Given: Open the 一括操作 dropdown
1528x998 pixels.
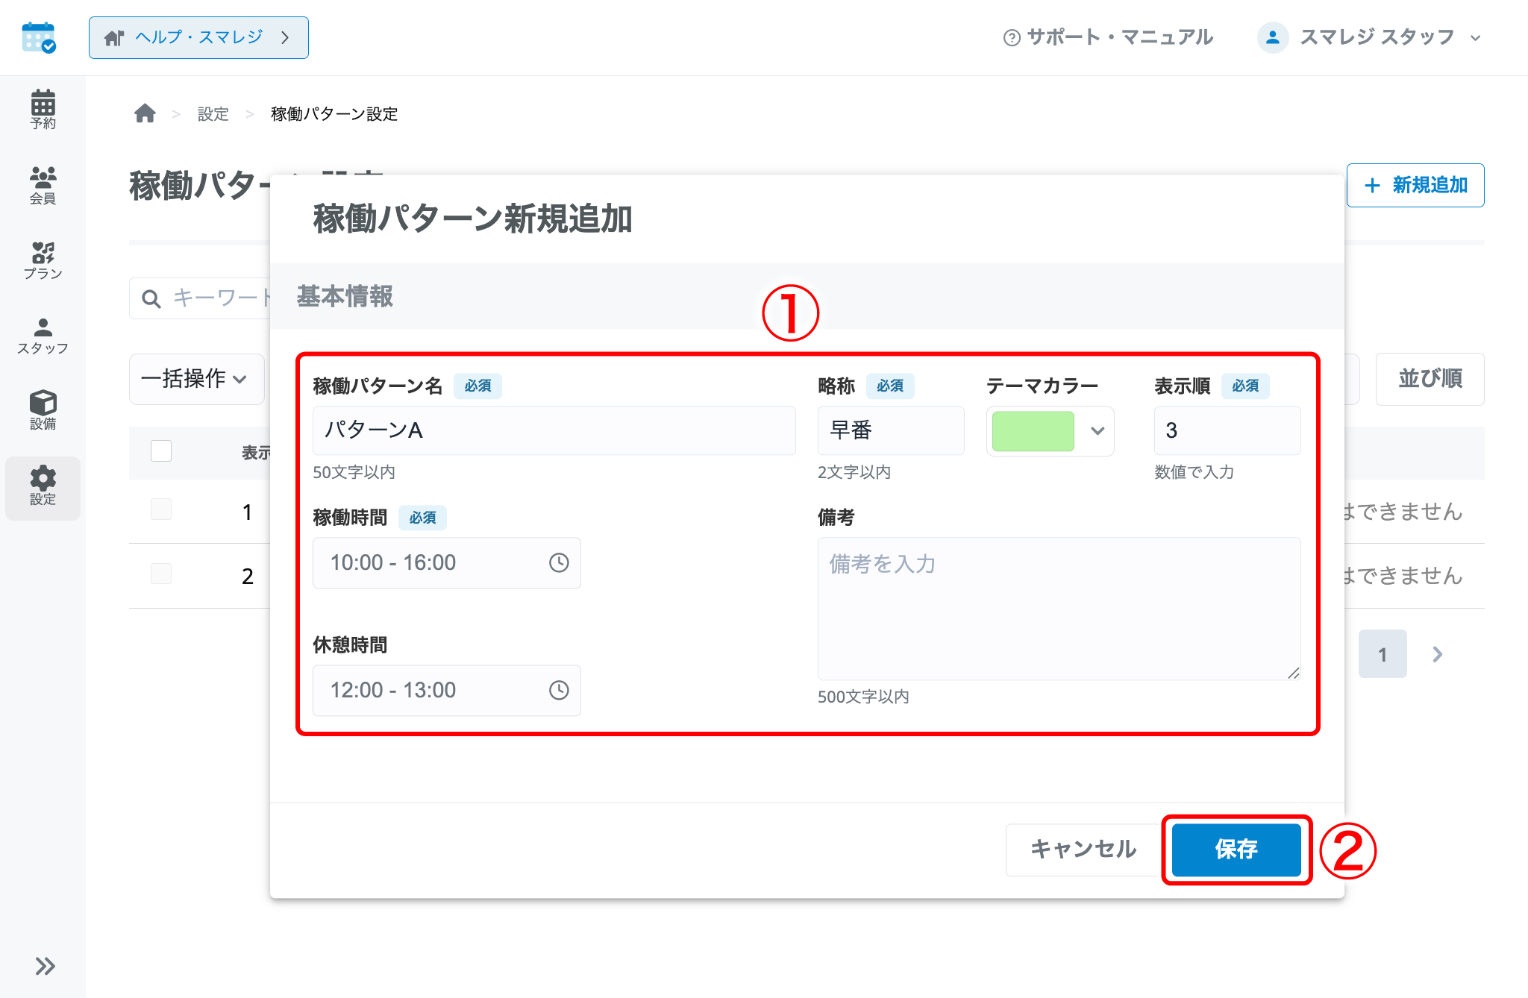Looking at the screenshot, I should [197, 379].
